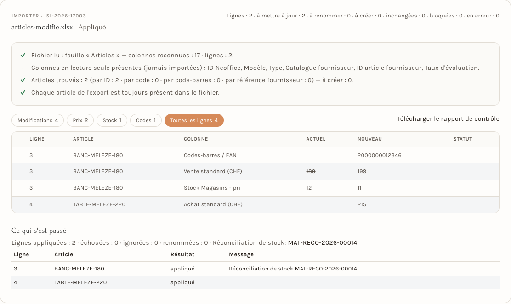
Task: Click the new stock value 11
Action: pos(359,188)
